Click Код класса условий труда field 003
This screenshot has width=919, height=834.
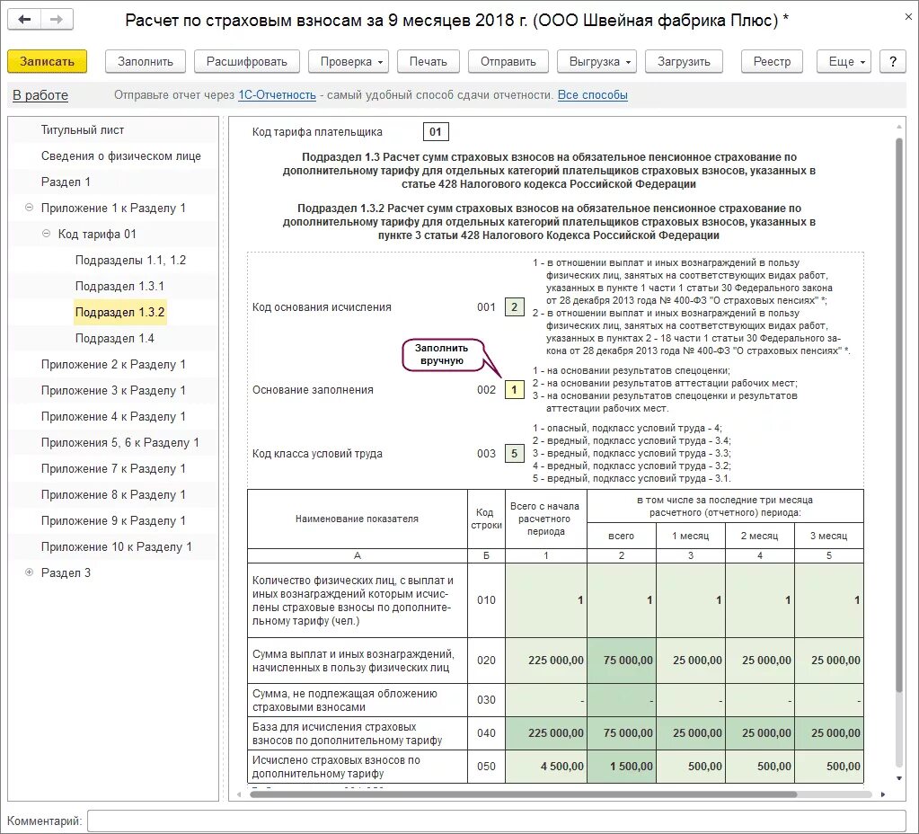point(515,453)
